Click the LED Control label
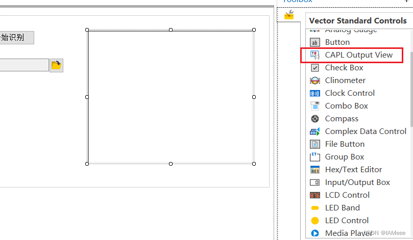This screenshot has width=413, height=240. [x=347, y=221]
